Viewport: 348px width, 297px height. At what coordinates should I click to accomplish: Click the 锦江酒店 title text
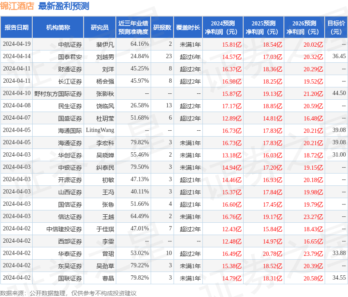(17, 6)
